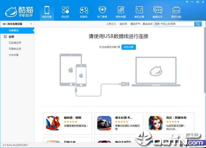Click the 返利网 hot search link
Image resolution: width=206 pixels, height=148 pixels.
[123, 24]
